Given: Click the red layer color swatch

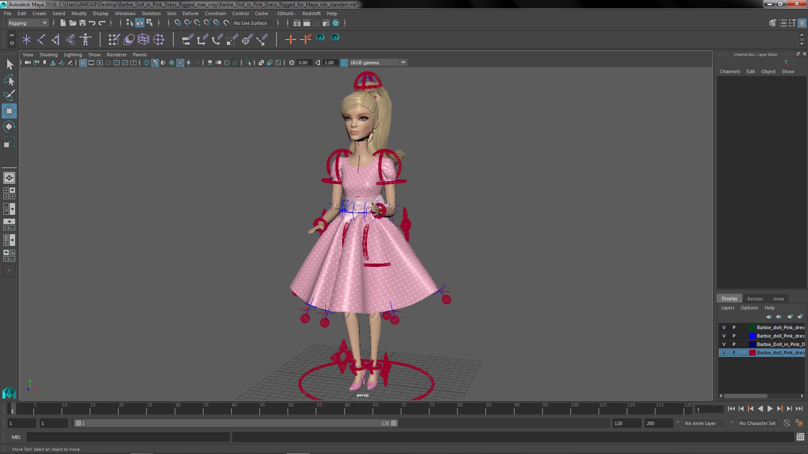Looking at the screenshot, I should (752, 353).
